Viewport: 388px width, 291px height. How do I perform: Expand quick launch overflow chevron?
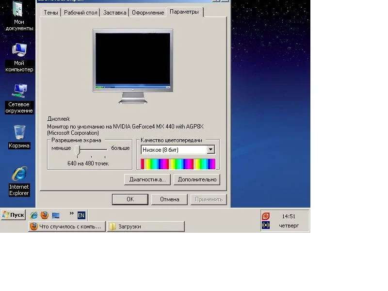pos(71,213)
